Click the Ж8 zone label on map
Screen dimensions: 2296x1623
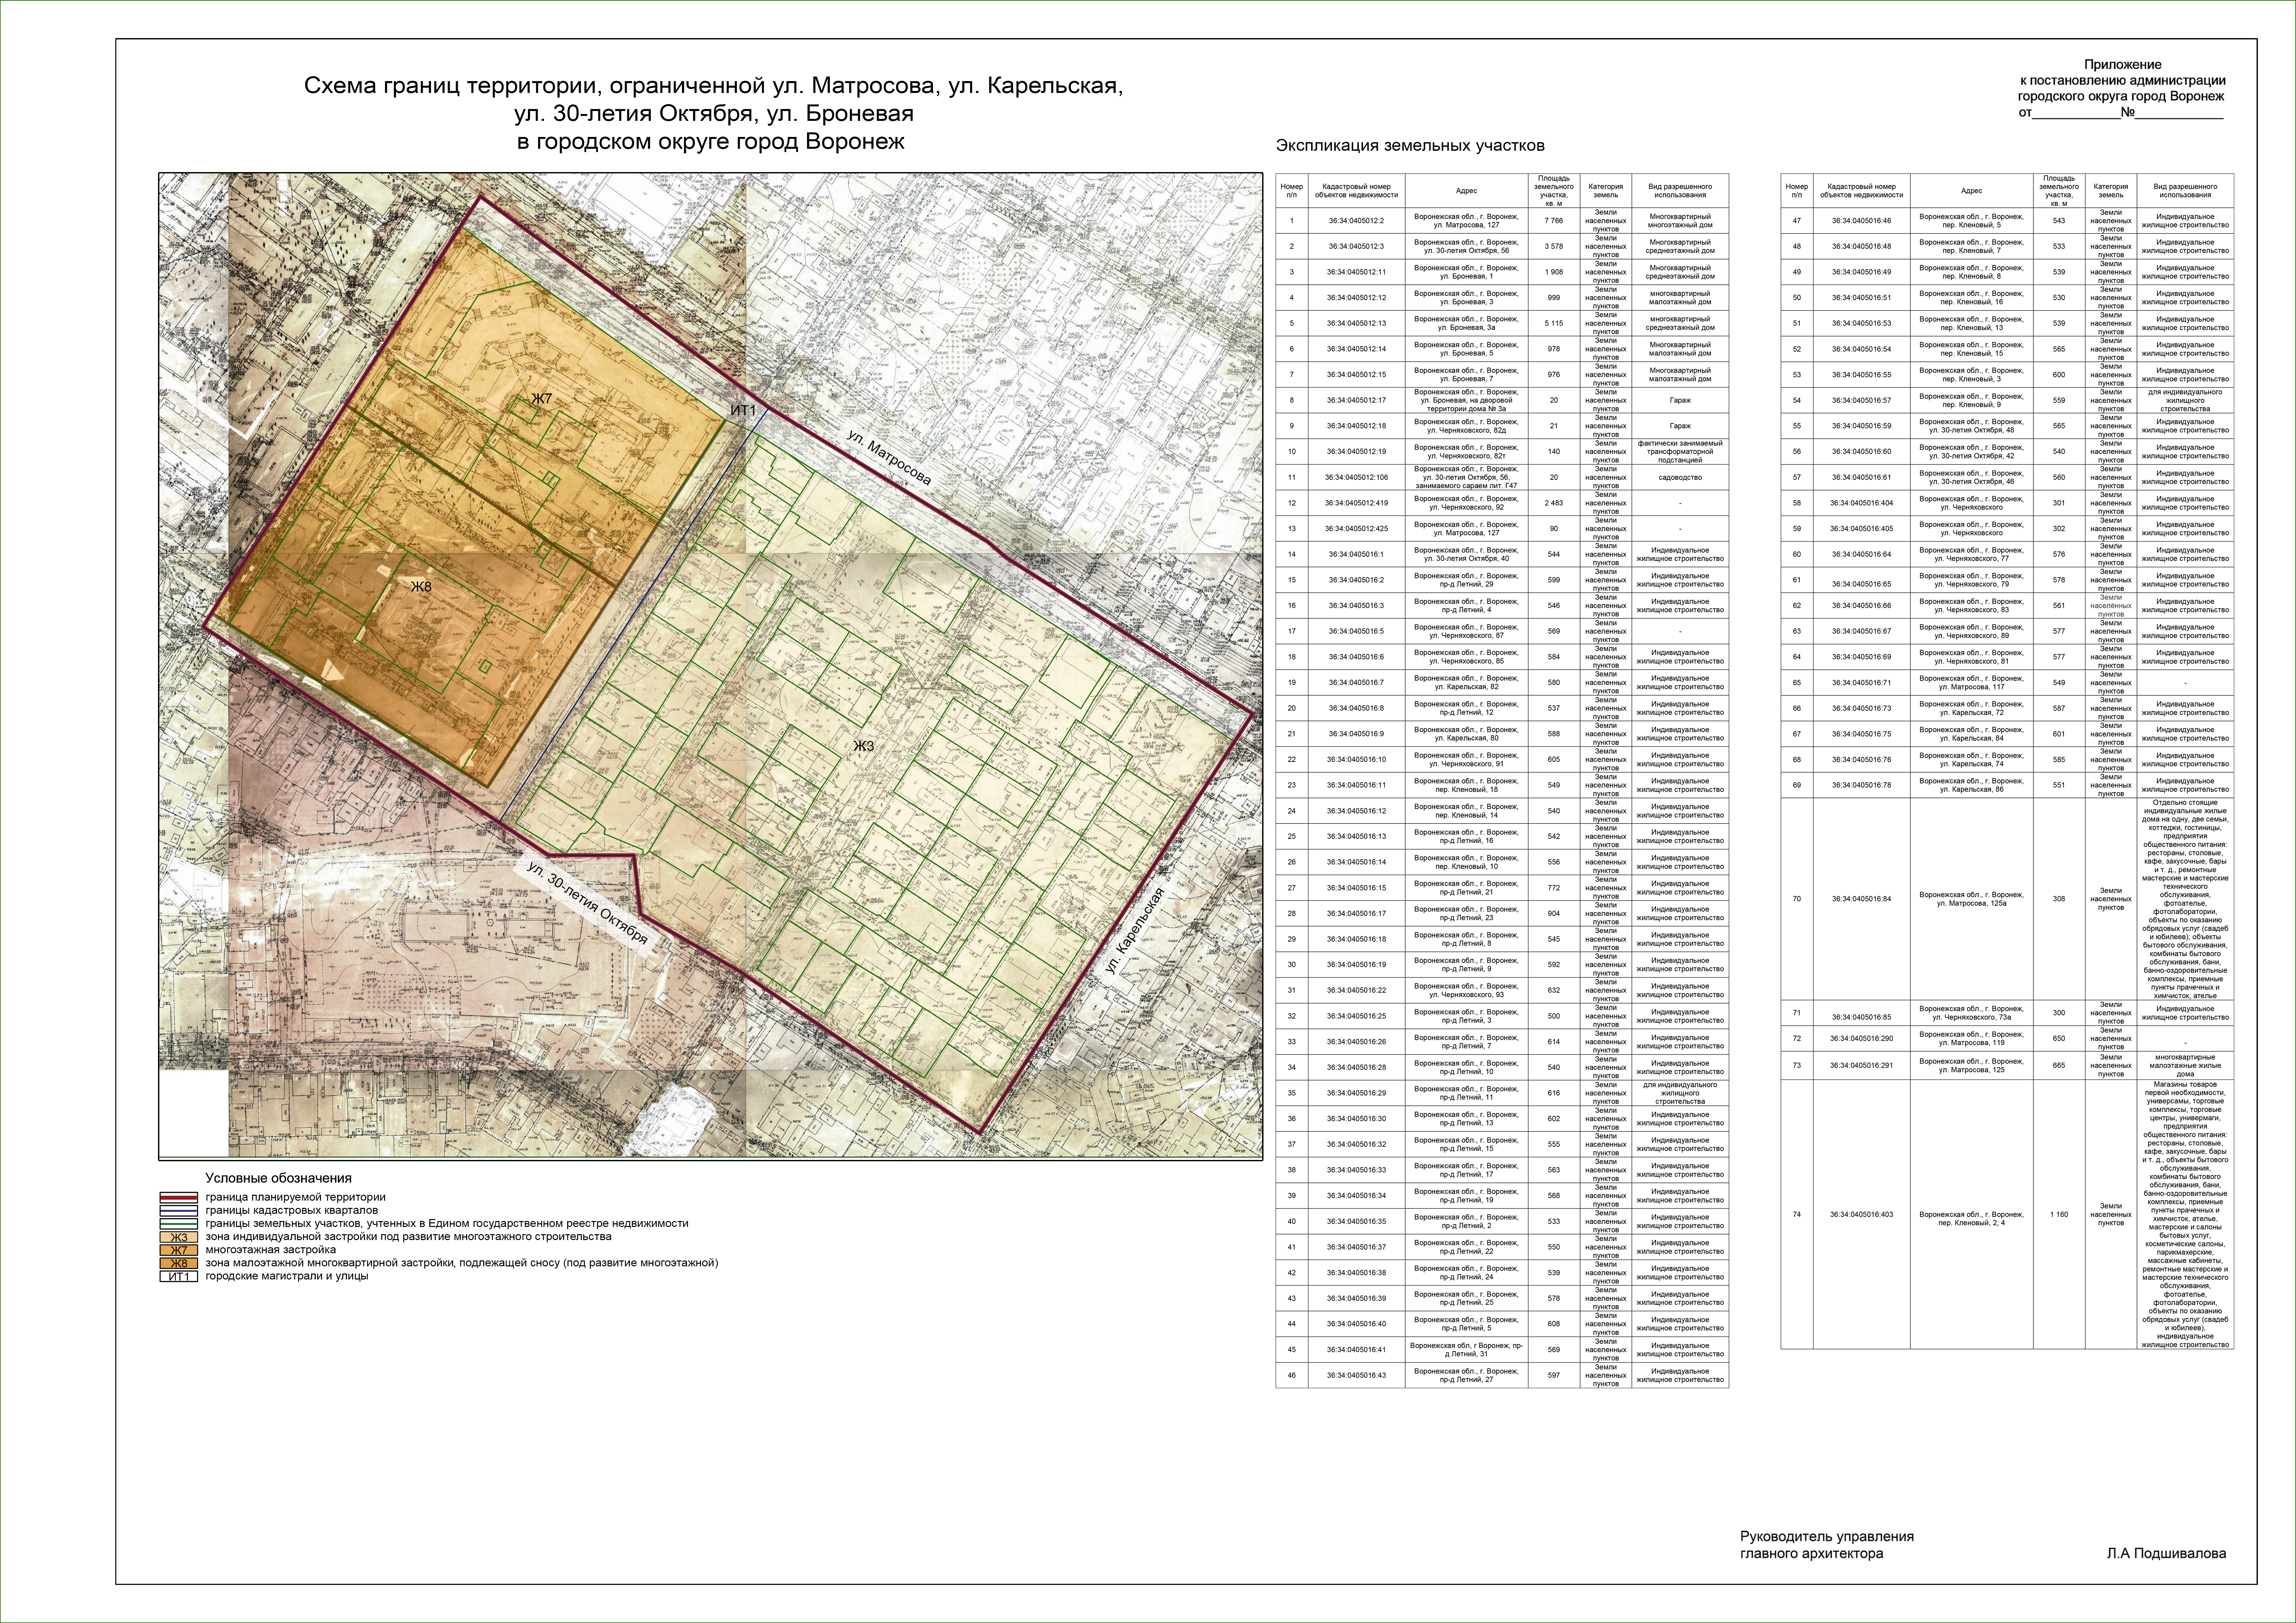[x=421, y=587]
